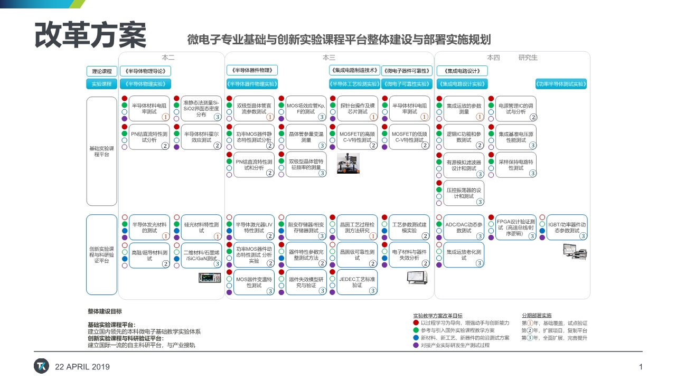The width and height of the screenshot is (676, 380).
Task: Select the 理论课程 label
Action: click(102, 71)
